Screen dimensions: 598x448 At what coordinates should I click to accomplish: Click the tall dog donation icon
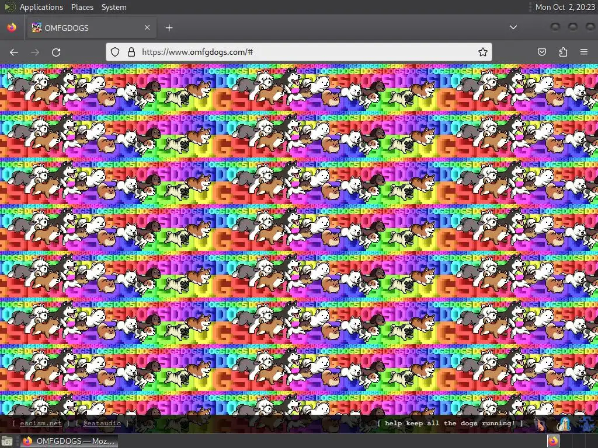pos(540,423)
